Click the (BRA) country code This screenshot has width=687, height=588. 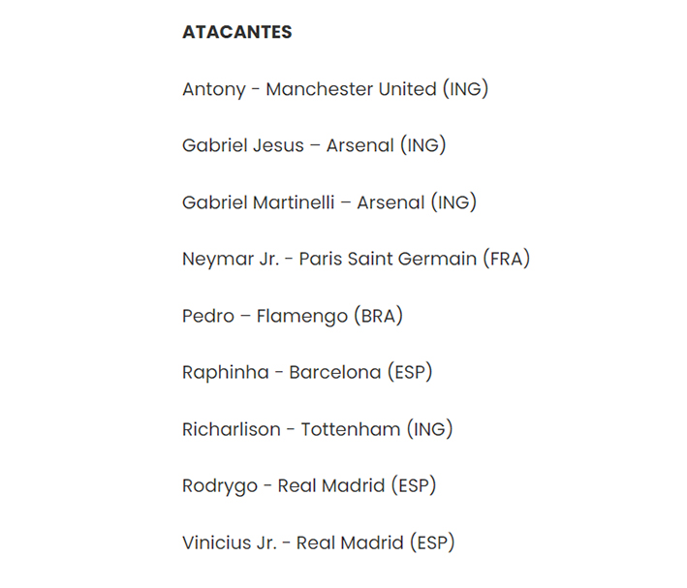(x=378, y=316)
